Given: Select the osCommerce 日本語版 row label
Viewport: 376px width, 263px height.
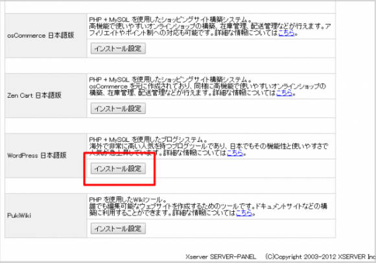Looking at the screenshot, I should (x=41, y=36).
